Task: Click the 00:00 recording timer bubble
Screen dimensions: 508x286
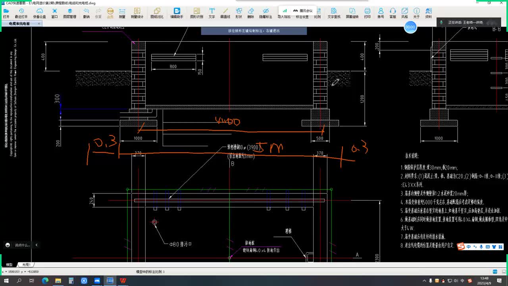Action: 410,27
